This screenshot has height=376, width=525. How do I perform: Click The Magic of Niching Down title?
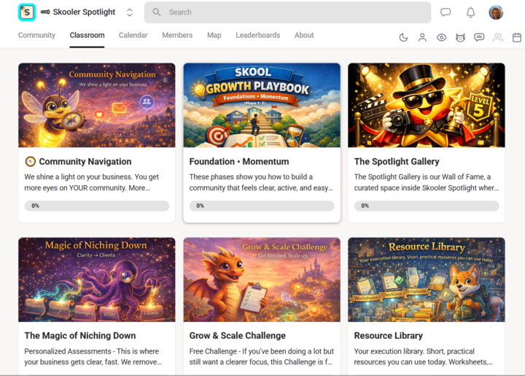[80, 335]
